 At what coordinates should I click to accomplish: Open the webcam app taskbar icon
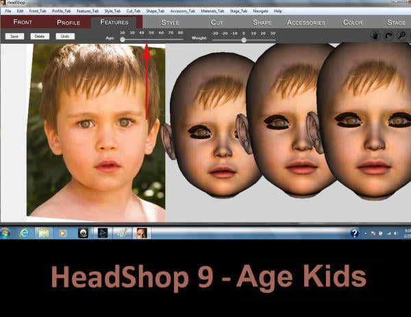tap(83, 233)
